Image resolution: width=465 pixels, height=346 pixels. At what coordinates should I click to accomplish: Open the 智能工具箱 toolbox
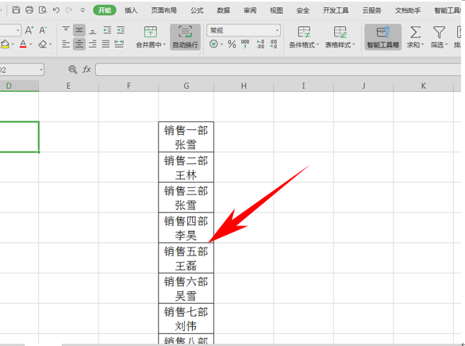(382, 37)
